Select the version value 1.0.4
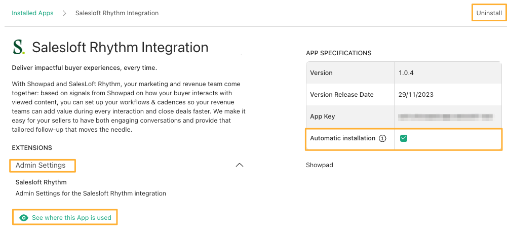Image resolution: width=507 pixels, height=232 pixels. pyautogui.click(x=406, y=73)
